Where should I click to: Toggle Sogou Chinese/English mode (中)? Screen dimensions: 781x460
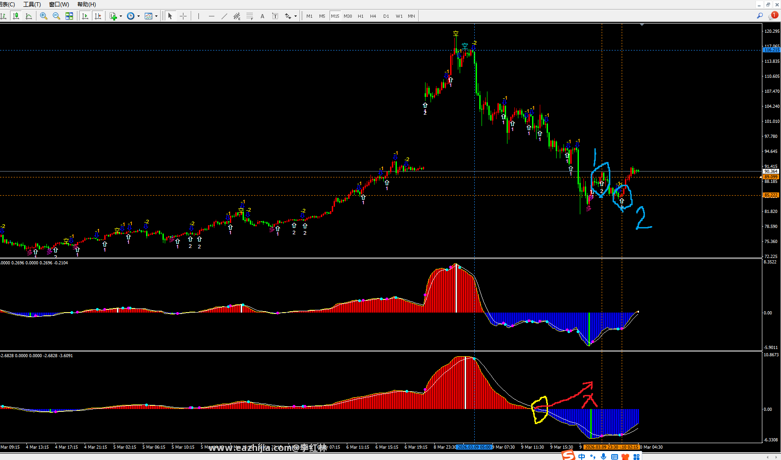click(x=582, y=456)
